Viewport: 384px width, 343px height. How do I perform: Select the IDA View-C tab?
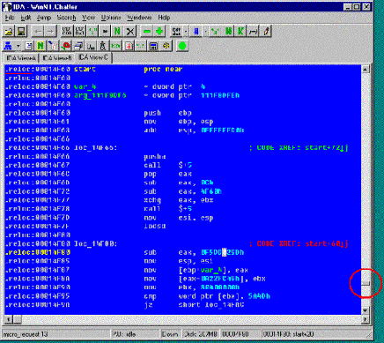click(93, 57)
